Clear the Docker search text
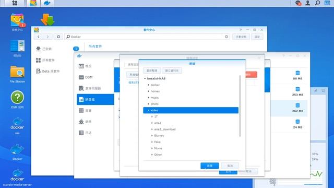The width and height of the screenshot is (334, 188). click(226, 37)
